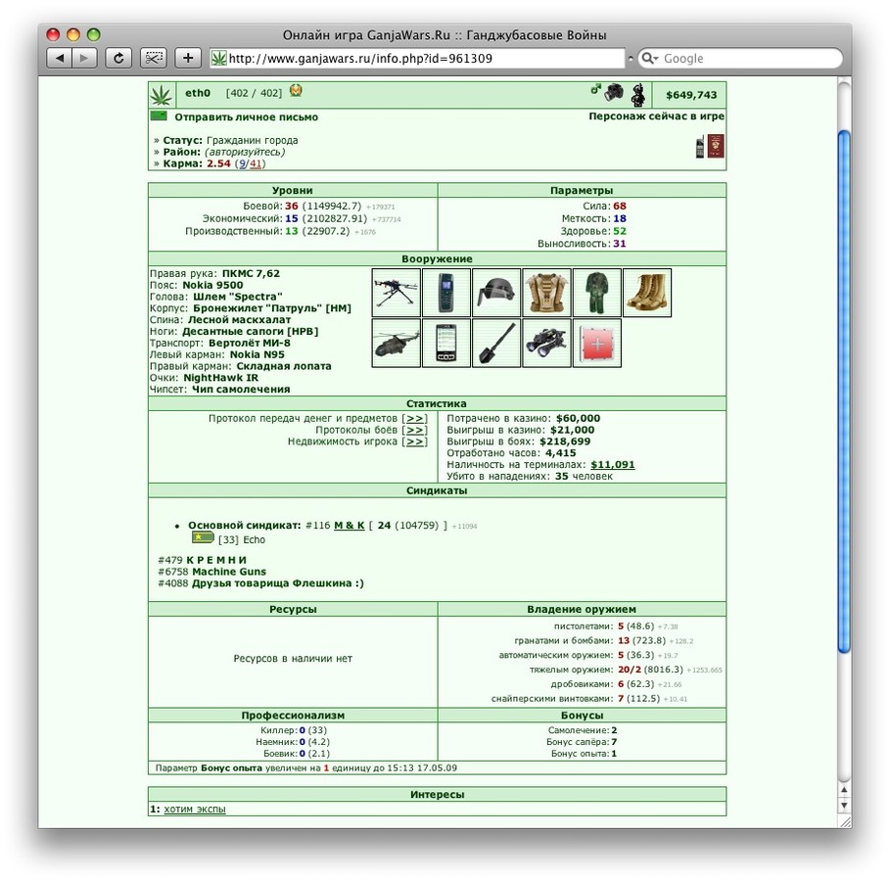Click the cannabis leaf logo beside eth0
This screenshot has width=890, height=881.
coord(162,95)
